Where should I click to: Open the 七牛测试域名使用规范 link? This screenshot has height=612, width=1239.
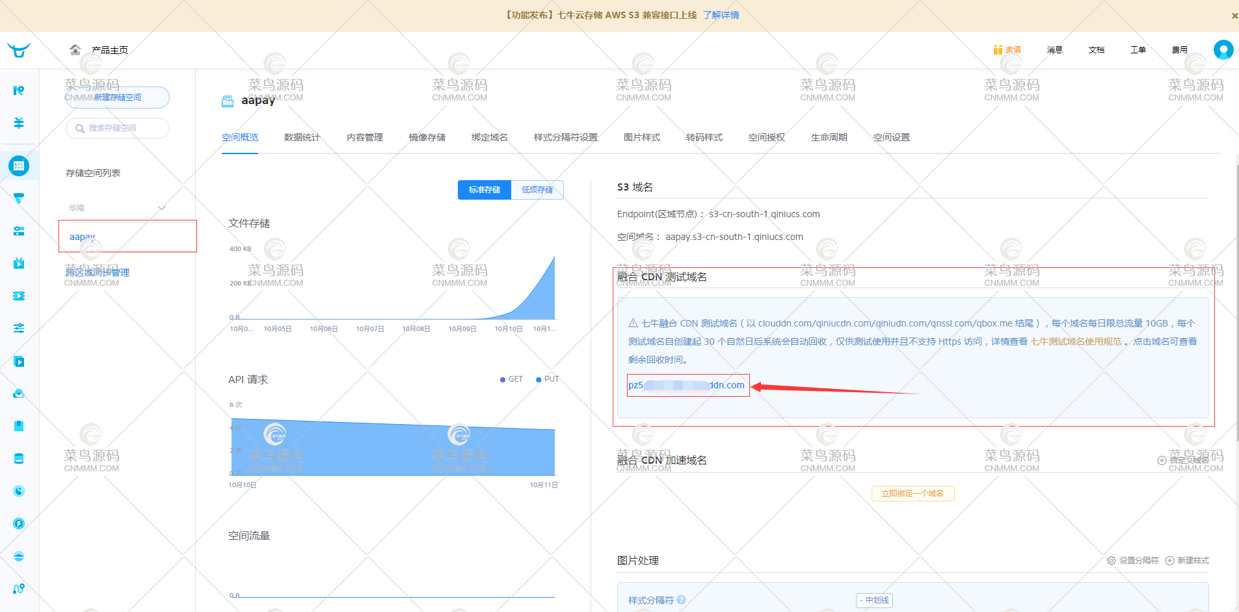1076,341
